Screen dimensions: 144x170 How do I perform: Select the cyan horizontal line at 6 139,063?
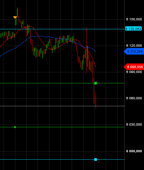[62, 29]
